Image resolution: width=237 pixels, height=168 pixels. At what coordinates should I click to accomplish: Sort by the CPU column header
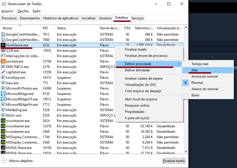127,28
